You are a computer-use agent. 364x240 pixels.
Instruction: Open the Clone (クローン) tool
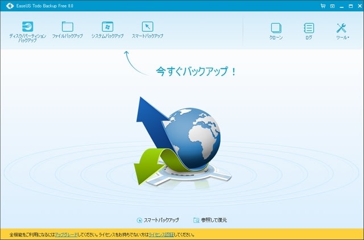click(276, 28)
